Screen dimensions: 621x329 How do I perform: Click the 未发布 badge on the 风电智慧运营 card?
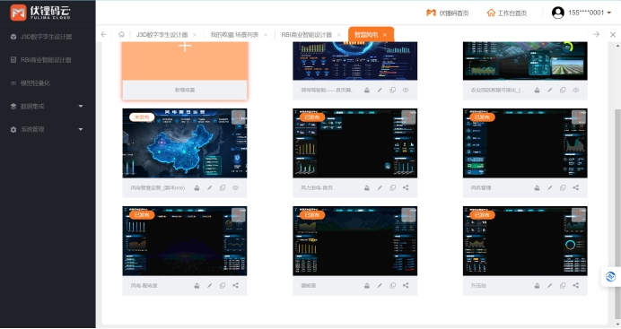pyautogui.click(x=142, y=117)
